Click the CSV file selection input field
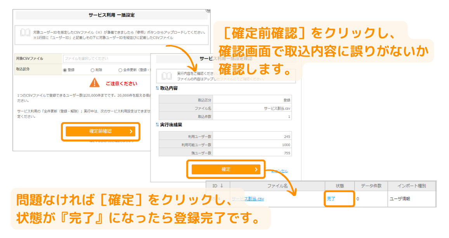This screenshot has height=238, width=449. 105,59
